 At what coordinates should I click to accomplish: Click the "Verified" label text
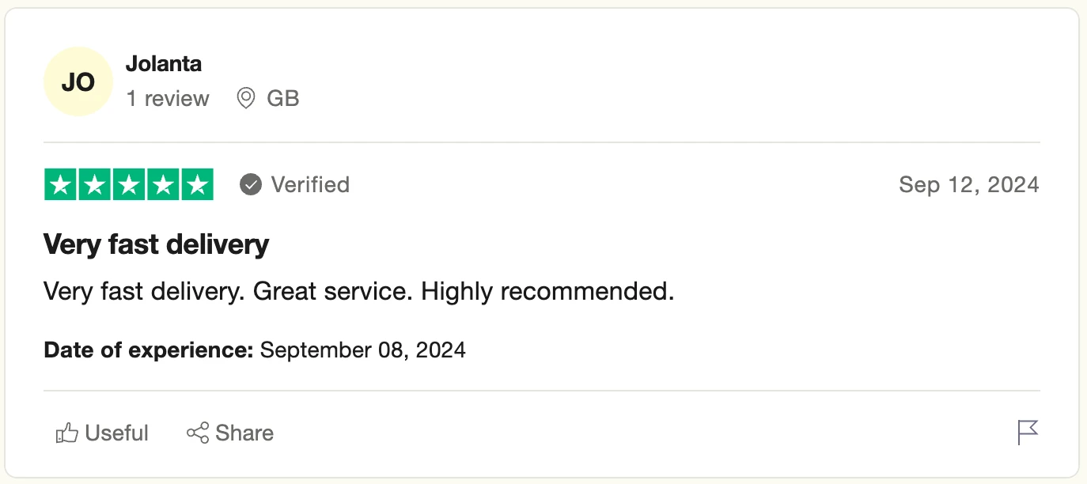[310, 185]
